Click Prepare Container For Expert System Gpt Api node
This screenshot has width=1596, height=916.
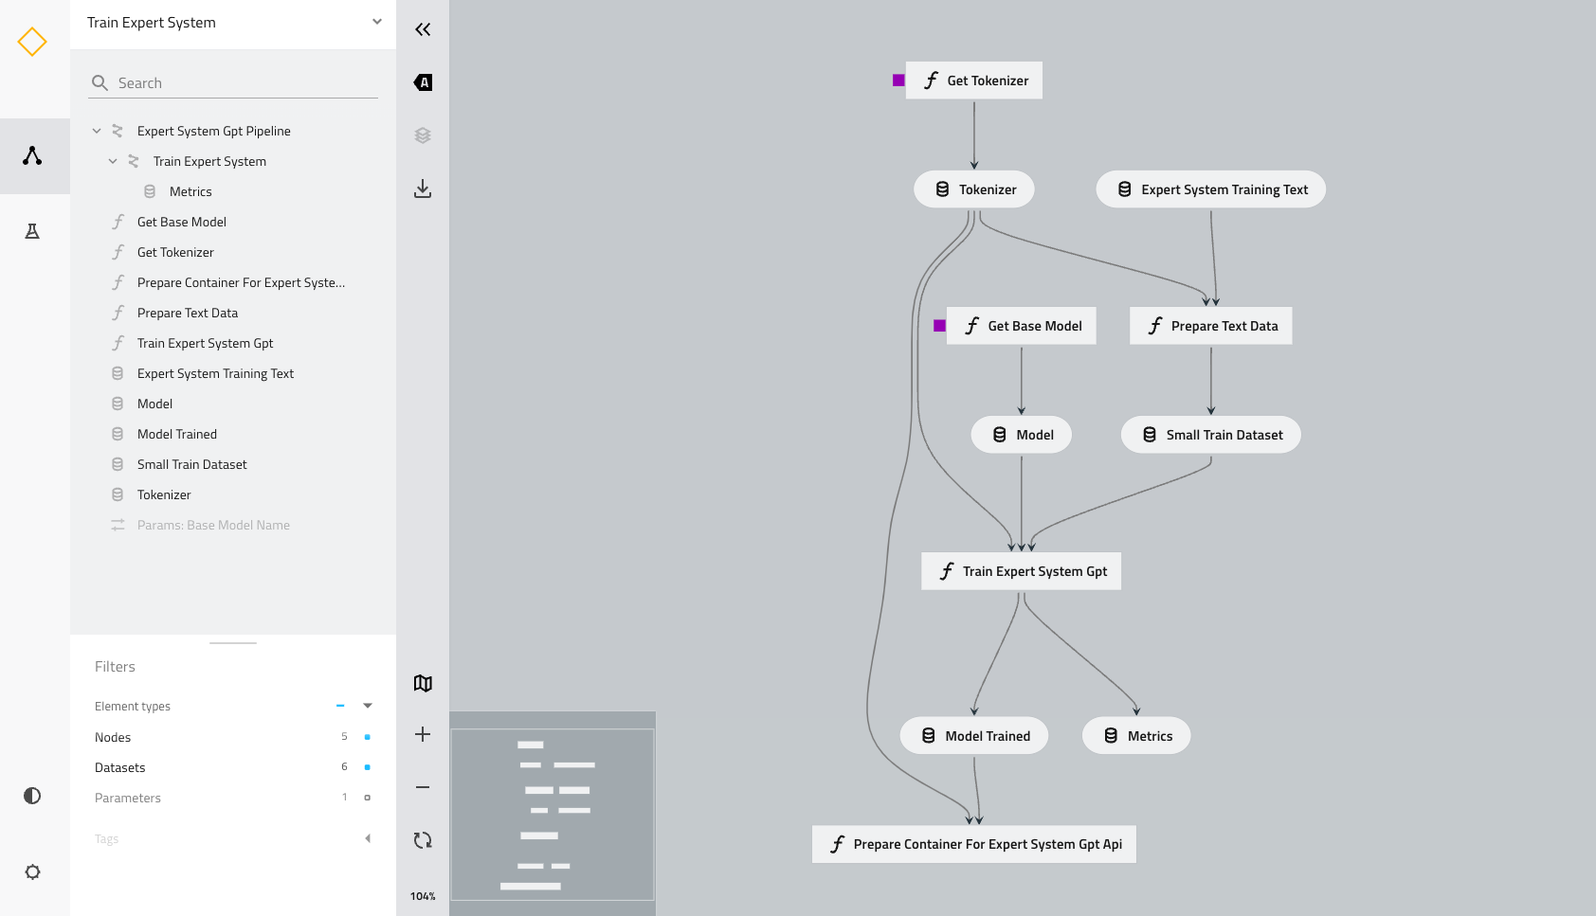pos(974,844)
